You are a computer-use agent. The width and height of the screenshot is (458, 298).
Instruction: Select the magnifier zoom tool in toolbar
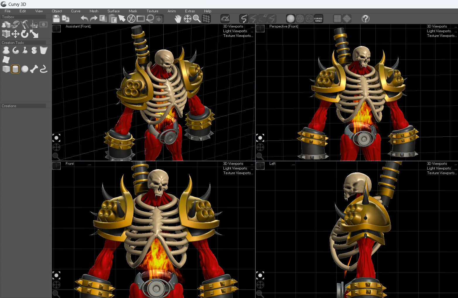coord(197,19)
